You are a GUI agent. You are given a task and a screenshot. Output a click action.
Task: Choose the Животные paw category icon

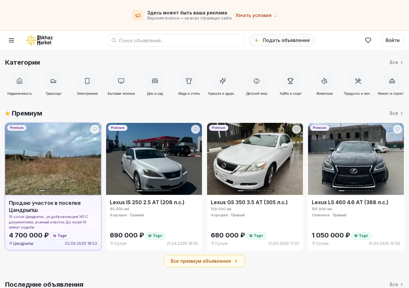coord(324,81)
